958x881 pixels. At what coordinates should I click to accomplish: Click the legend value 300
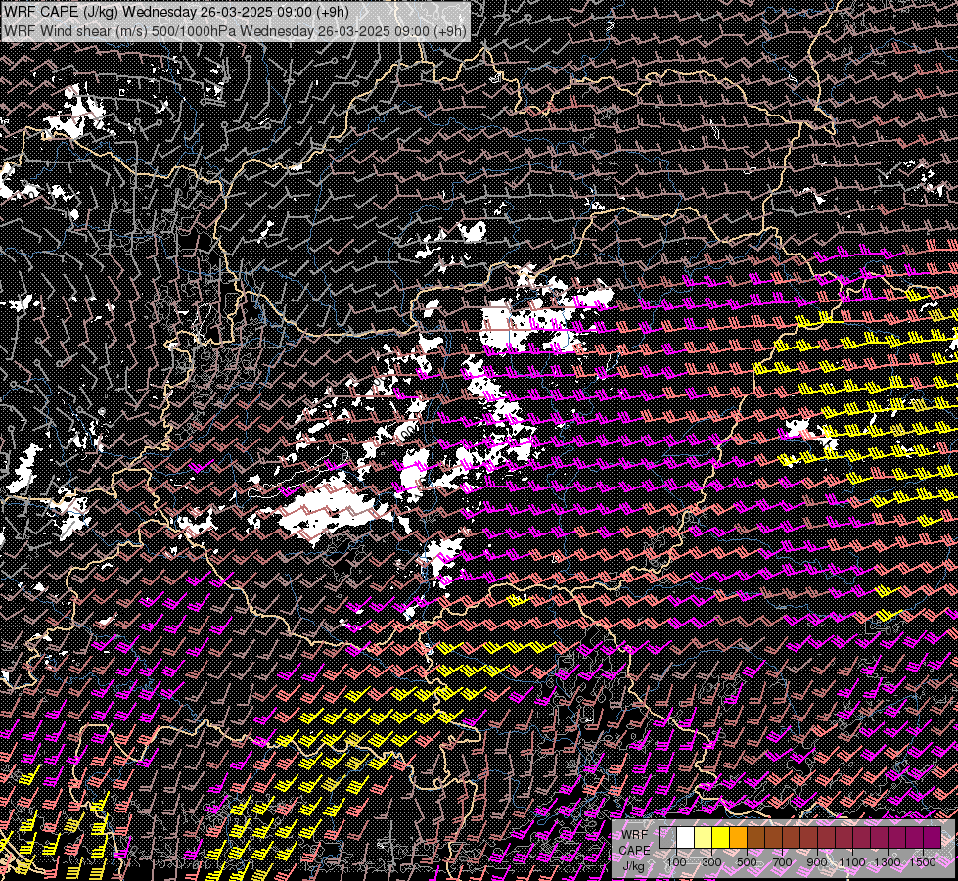[x=711, y=862]
